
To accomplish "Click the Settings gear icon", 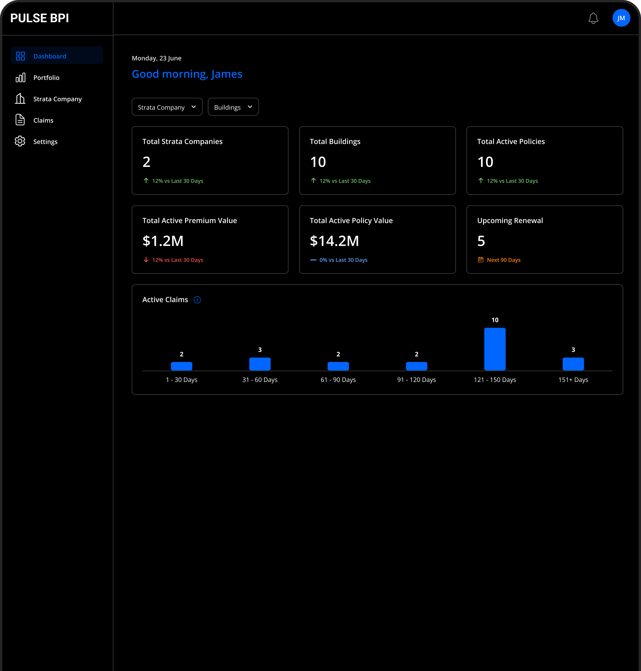I will (20, 141).
